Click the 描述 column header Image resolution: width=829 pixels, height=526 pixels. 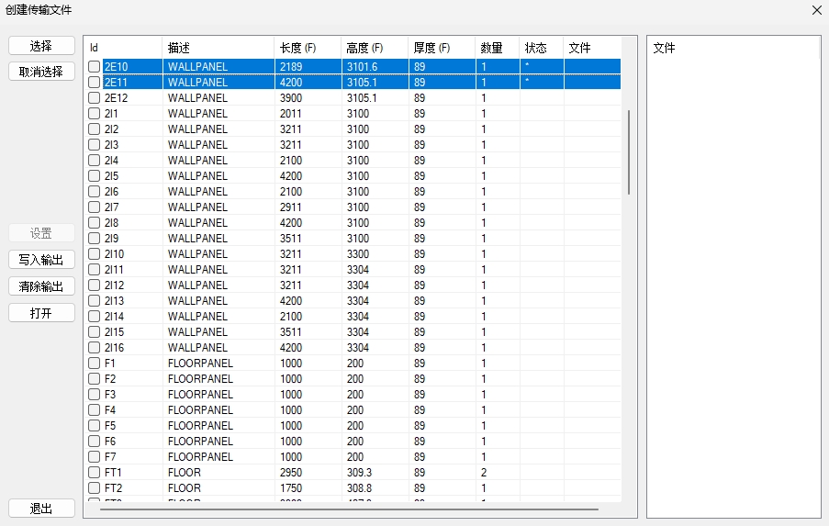tap(218, 48)
